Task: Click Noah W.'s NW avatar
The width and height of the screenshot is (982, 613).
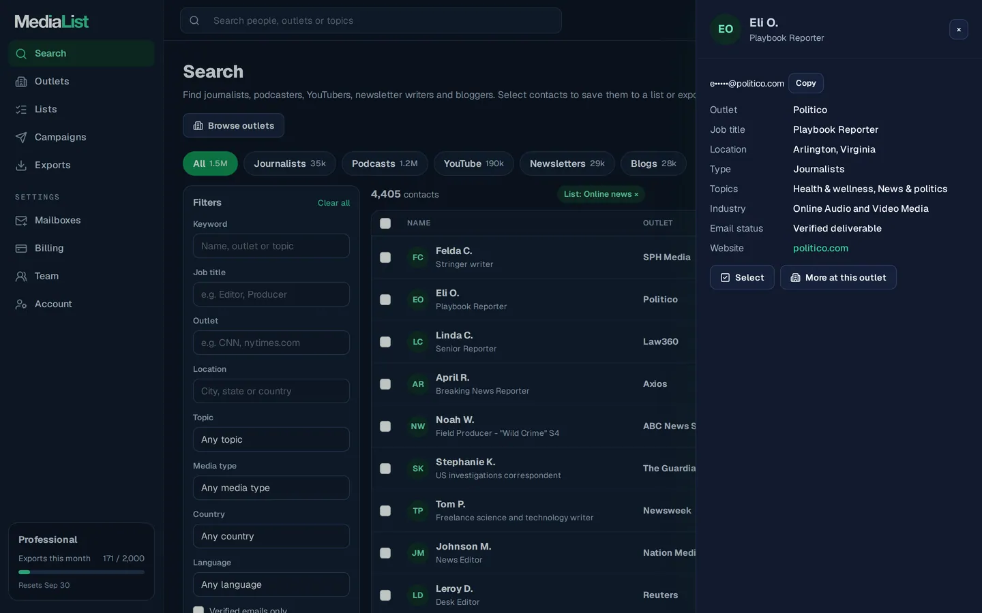Action: coord(418,426)
